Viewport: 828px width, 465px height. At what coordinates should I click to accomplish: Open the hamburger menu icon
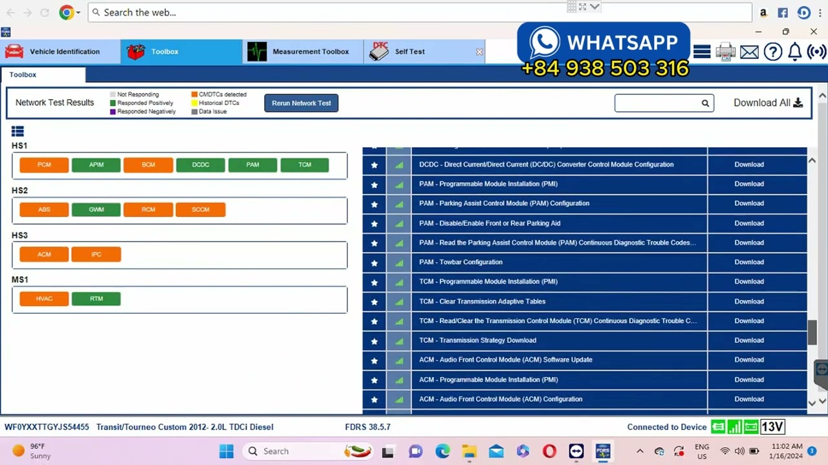(702, 52)
